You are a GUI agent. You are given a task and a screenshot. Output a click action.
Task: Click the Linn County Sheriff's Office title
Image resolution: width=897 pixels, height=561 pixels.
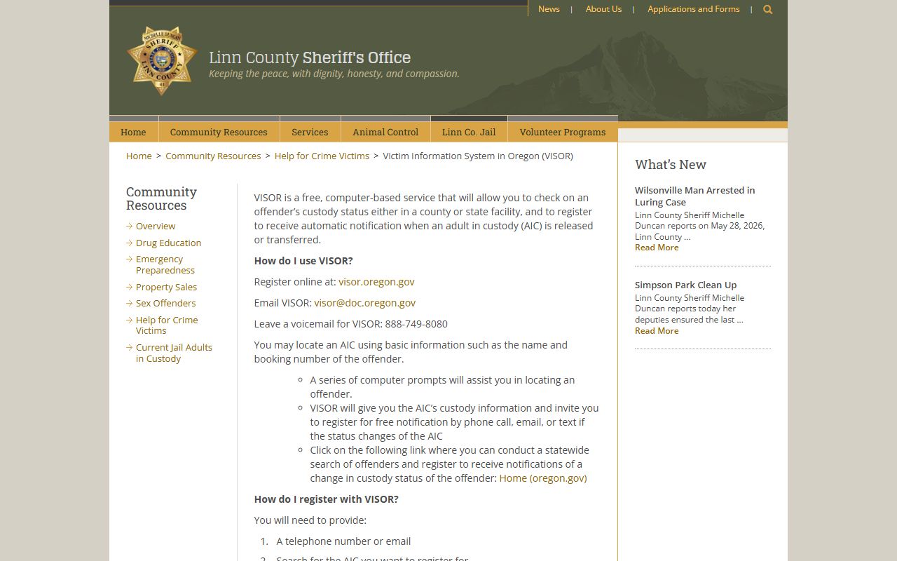pos(310,58)
